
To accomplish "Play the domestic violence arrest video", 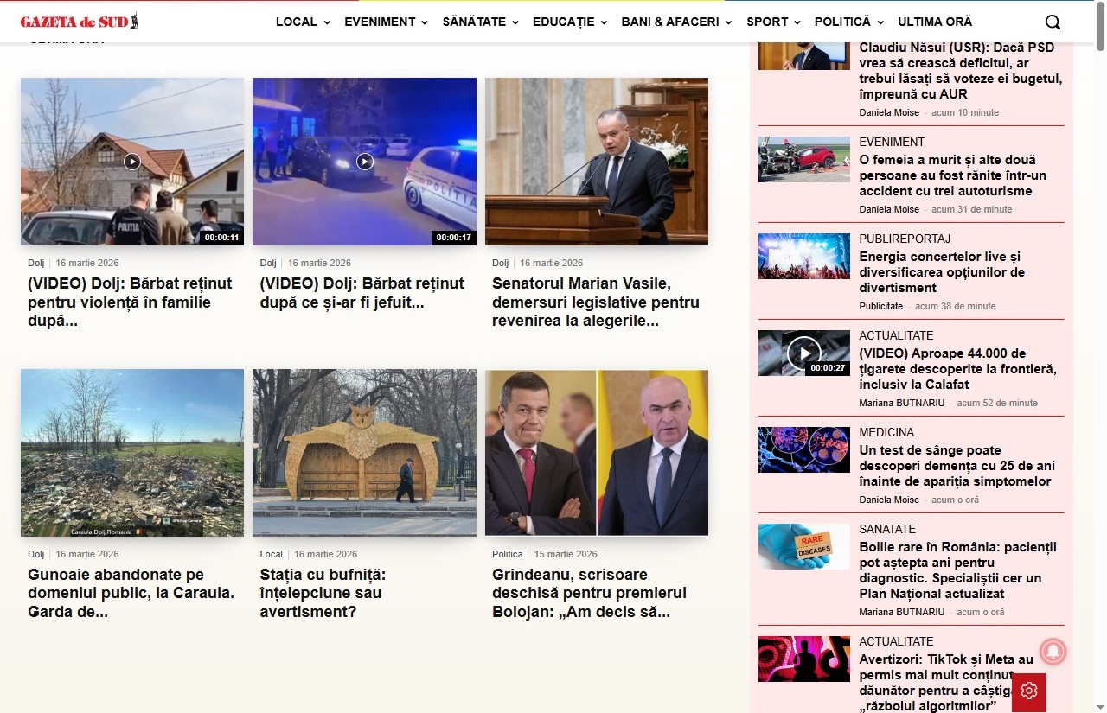I will coord(131,162).
